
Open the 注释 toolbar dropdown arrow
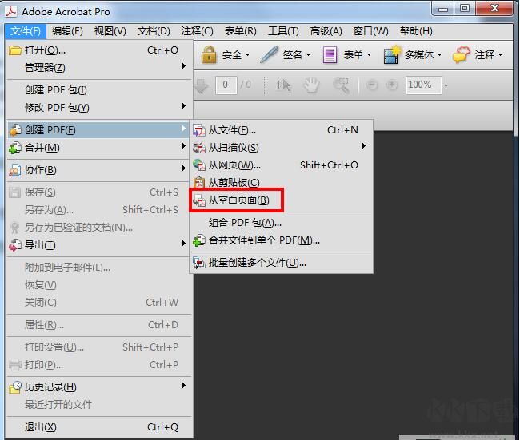501,55
